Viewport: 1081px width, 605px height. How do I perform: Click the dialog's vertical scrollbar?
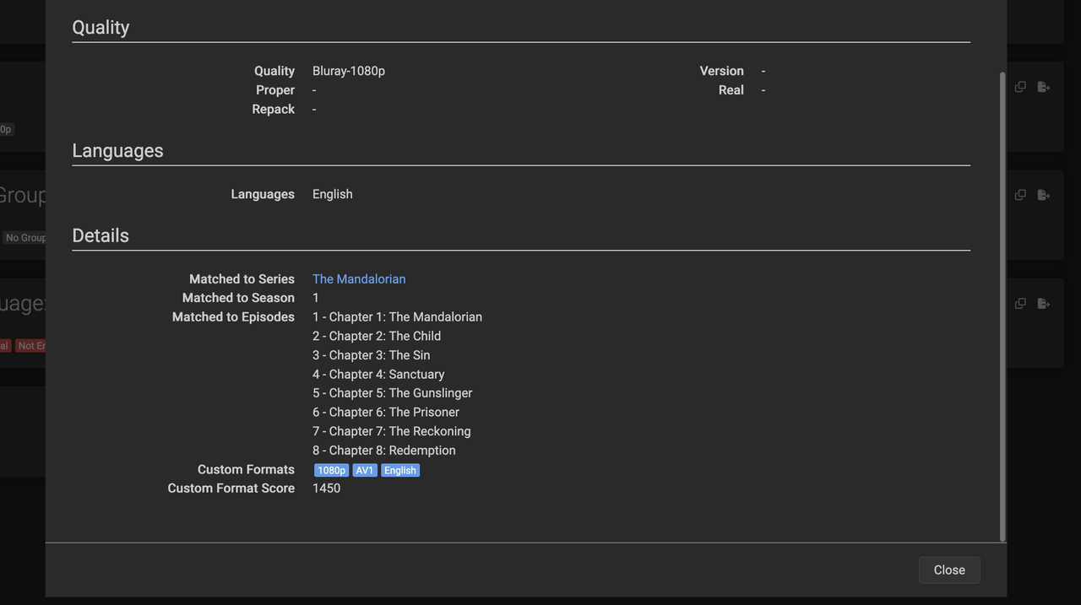[x=1002, y=306]
